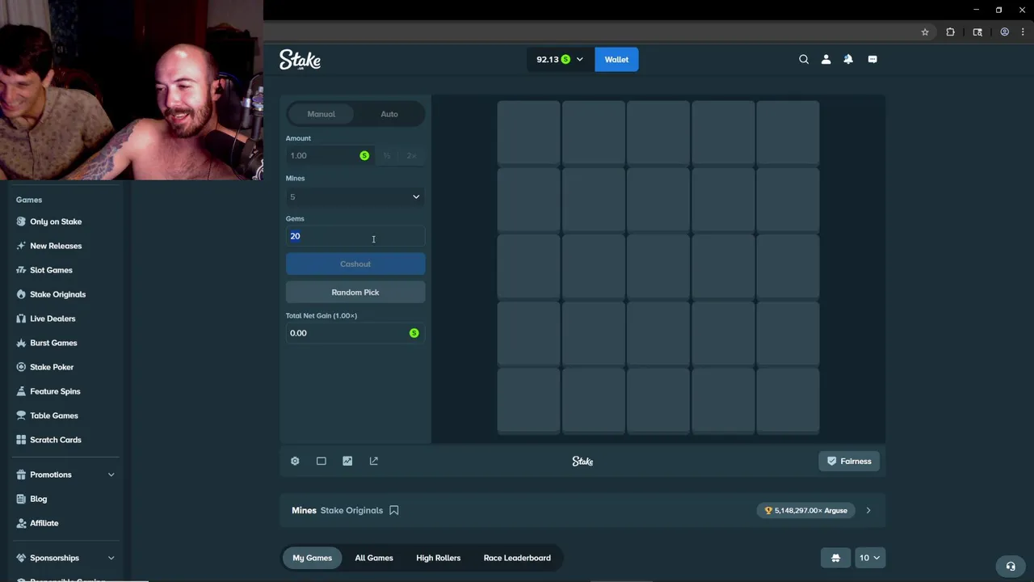1034x582 pixels.
Task: Select the All Games tab
Action: coord(374,558)
